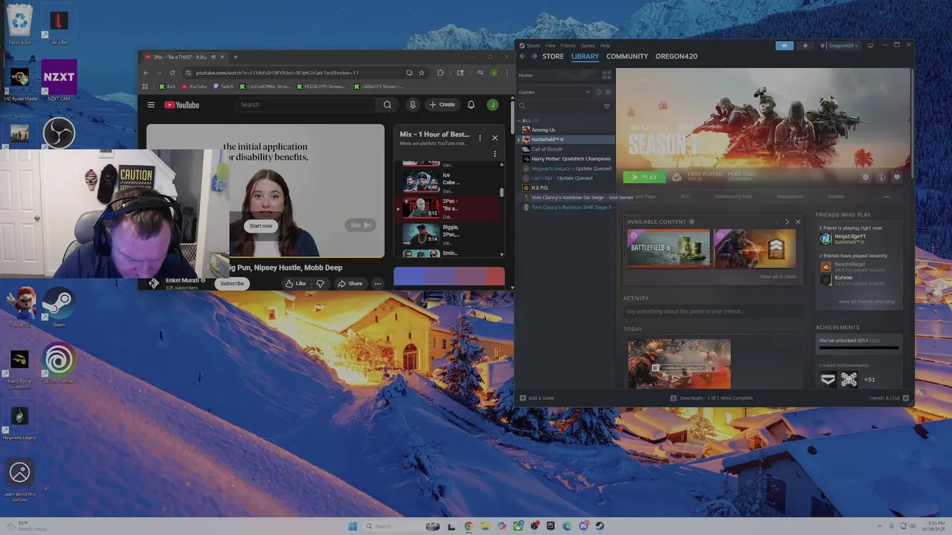Open Battlefield 6 Community Hub tab
The width and height of the screenshot is (952, 535).
[x=733, y=197]
